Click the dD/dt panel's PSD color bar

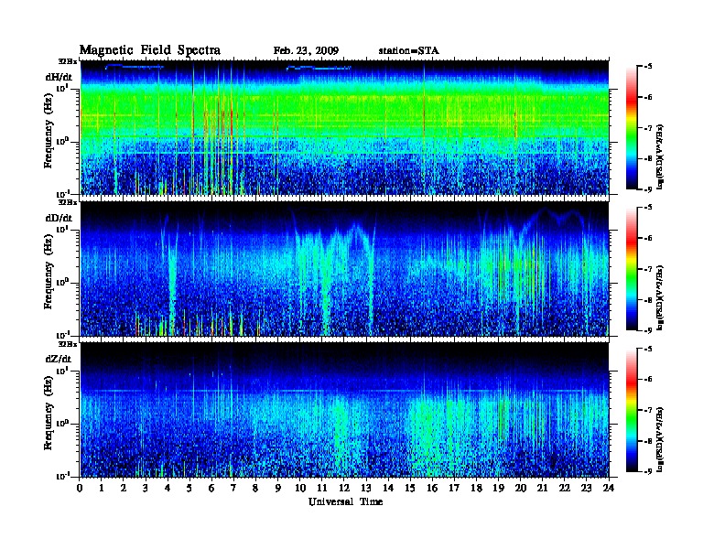pos(632,269)
